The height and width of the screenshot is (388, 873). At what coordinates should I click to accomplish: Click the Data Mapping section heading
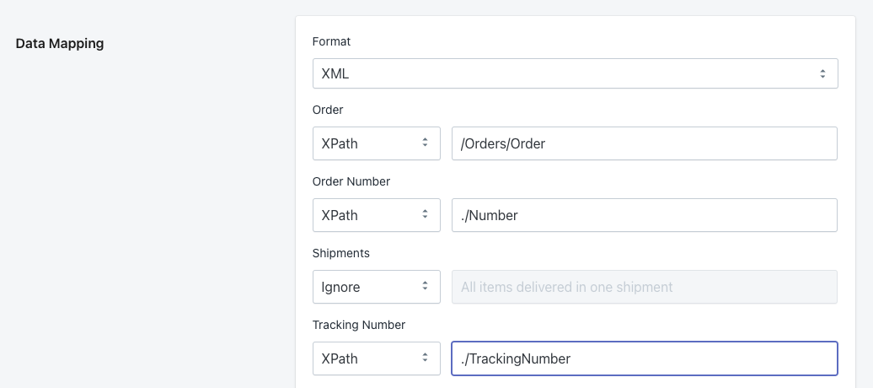(60, 43)
